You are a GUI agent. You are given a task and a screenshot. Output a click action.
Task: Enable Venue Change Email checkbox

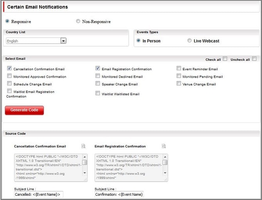tap(179, 83)
